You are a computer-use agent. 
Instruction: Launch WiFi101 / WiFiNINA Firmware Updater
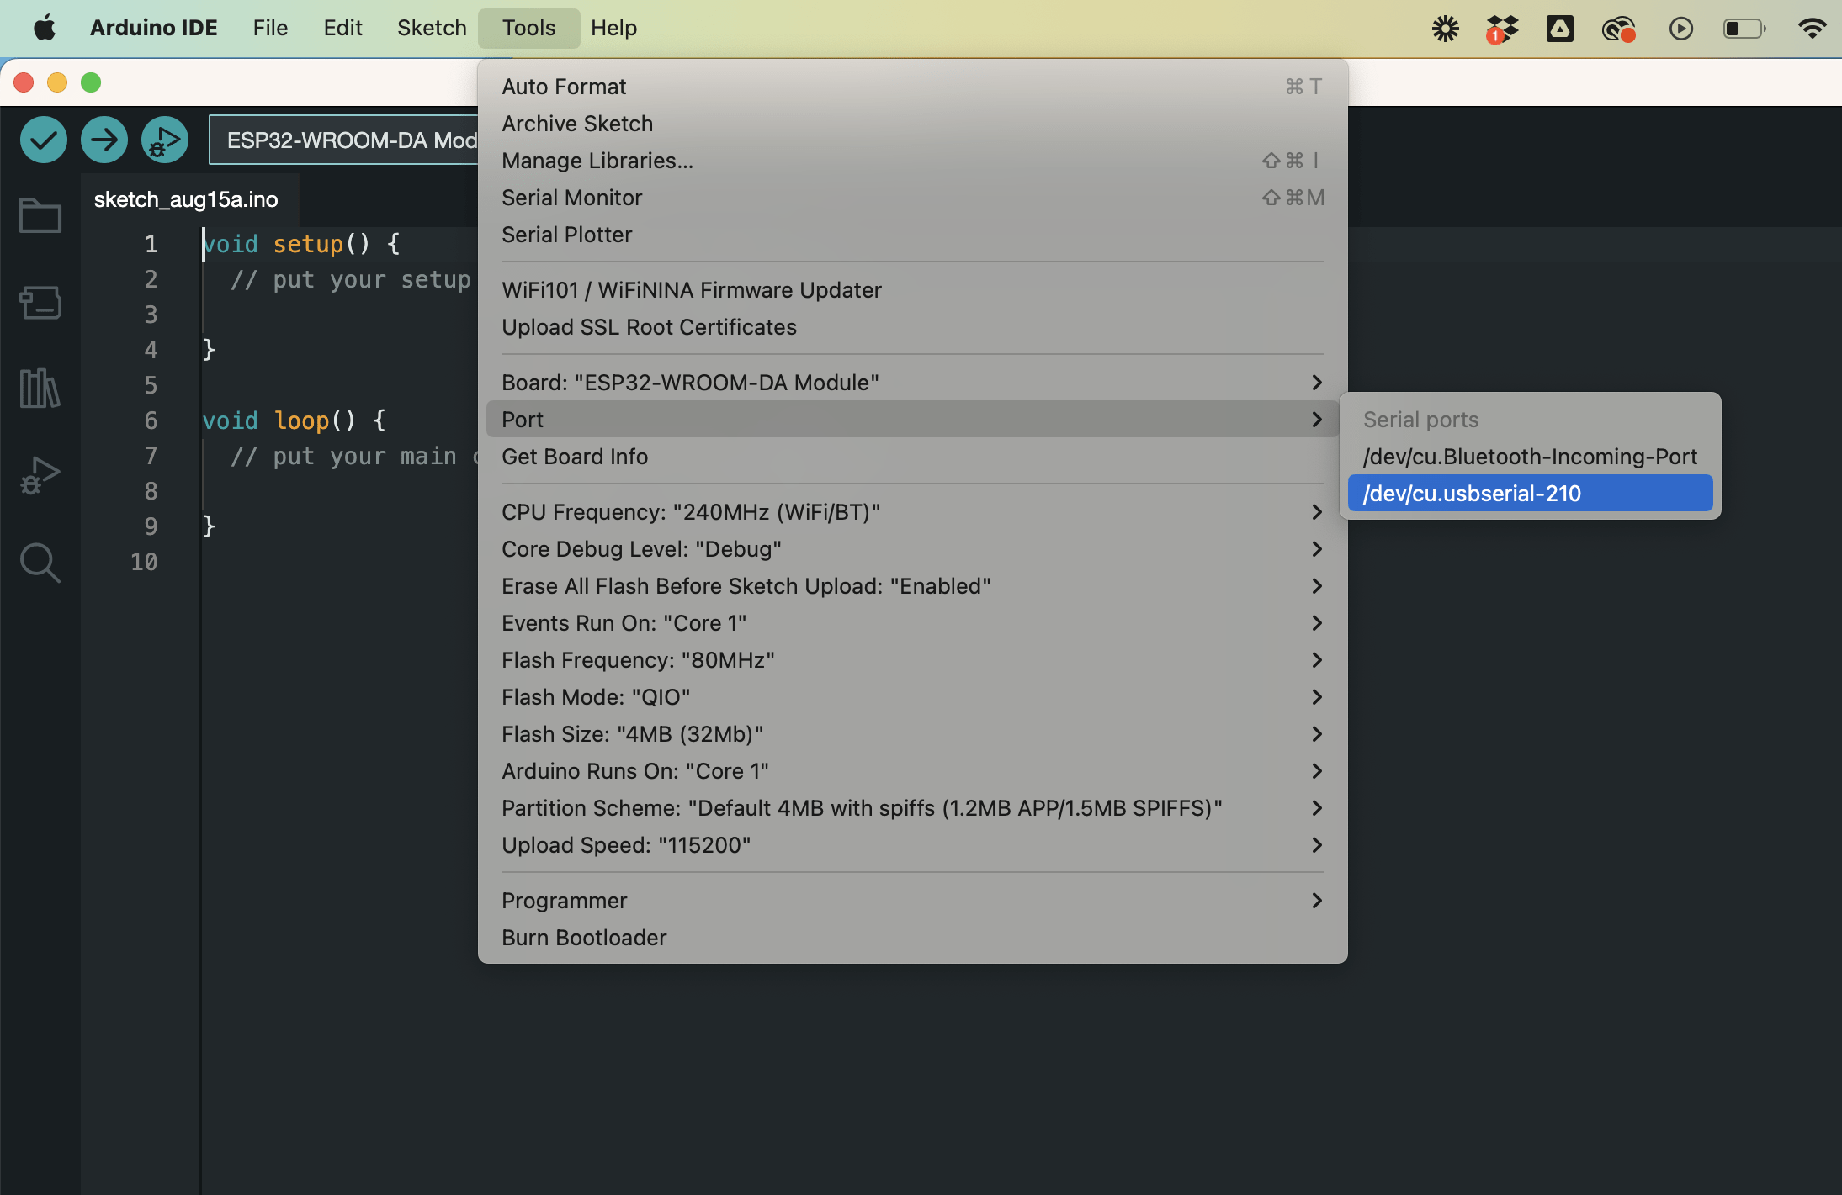pos(912,290)
